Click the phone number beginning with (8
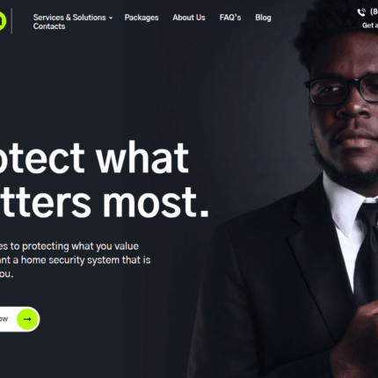378x378 pixels. pyautogui.click(x=374, y=11)
